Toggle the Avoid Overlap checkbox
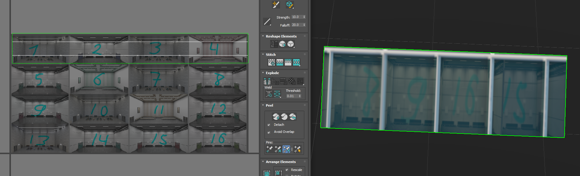 (x=269, y=132)
